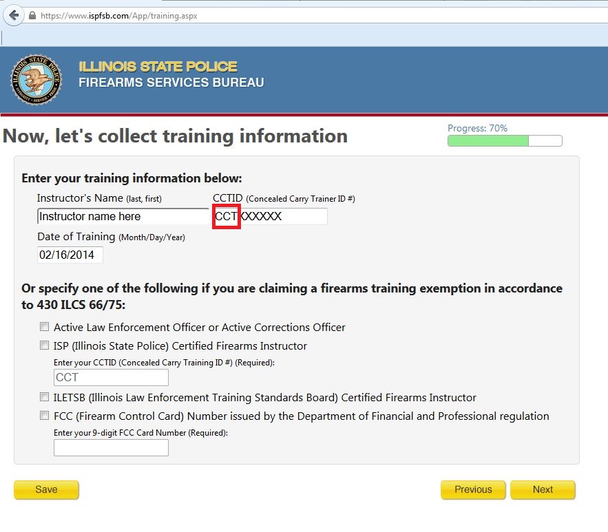The width and height of the screenshot is (608, 532).
Task: Select the Date of Training field
Action: click(70, 255)
